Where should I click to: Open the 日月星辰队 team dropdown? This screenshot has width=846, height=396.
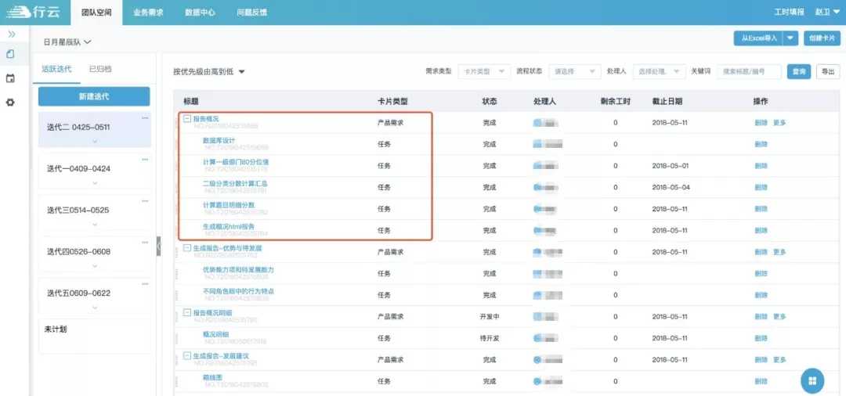click(x=67, y=41)
